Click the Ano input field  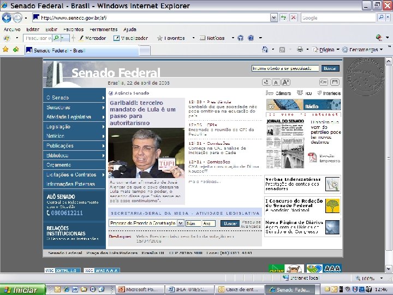(x=209, y=223)
